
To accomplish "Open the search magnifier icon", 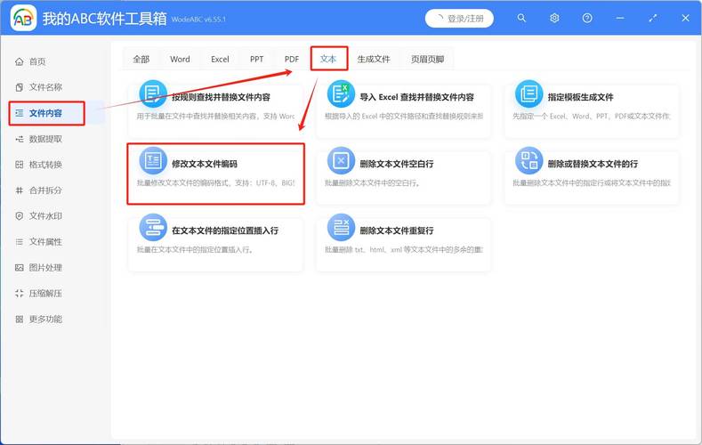I will 521,18.
